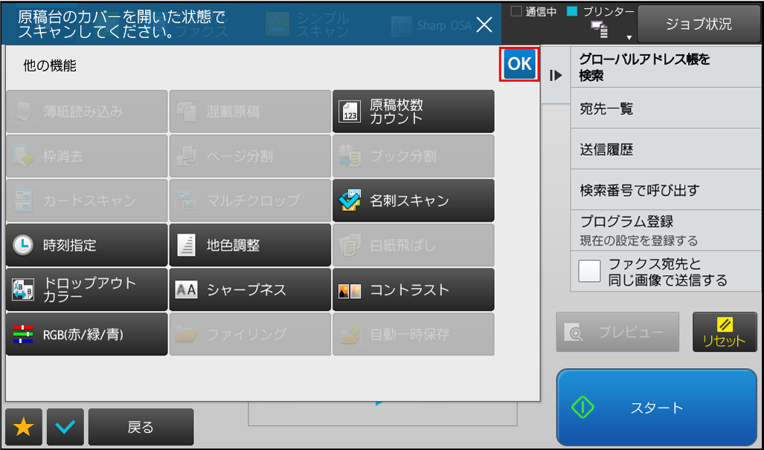The width and height of the screenshot is (764, 450).
Task: Tap the star favorites icon
Action: pyautogui.click(x=23, y=427)
